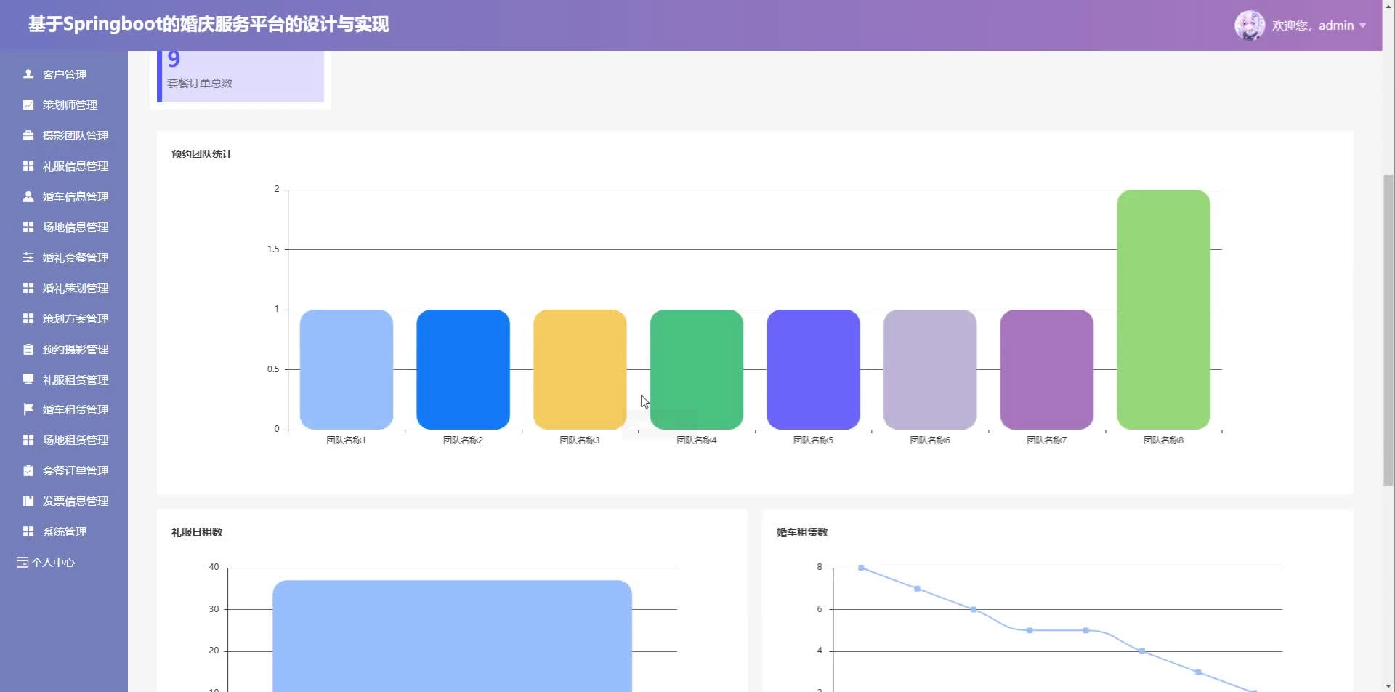Expand the 系统管理 menu
The height and width of the screenshot is (692, 1395).
pos(64,531)
